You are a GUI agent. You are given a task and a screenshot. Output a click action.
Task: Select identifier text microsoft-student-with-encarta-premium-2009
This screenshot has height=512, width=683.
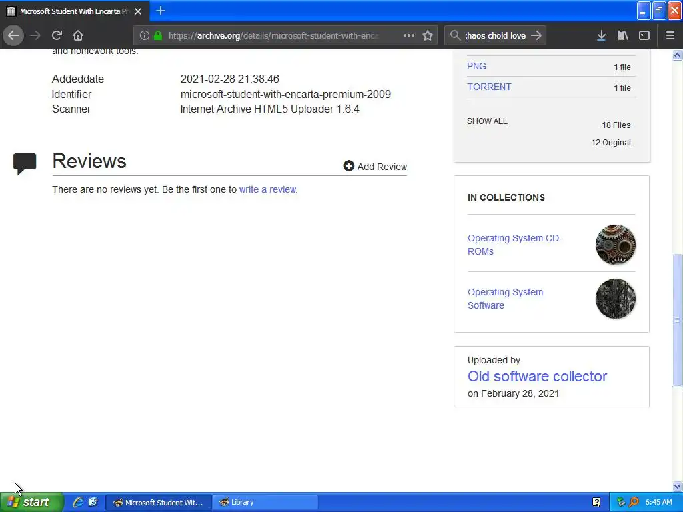(x=285, y=94)
